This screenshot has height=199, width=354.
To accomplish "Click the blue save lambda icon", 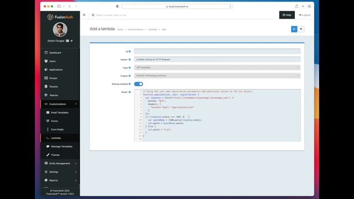I will pos(294,29).
